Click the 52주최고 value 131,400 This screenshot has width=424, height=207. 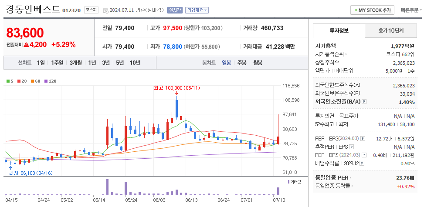tap(387, 124)
